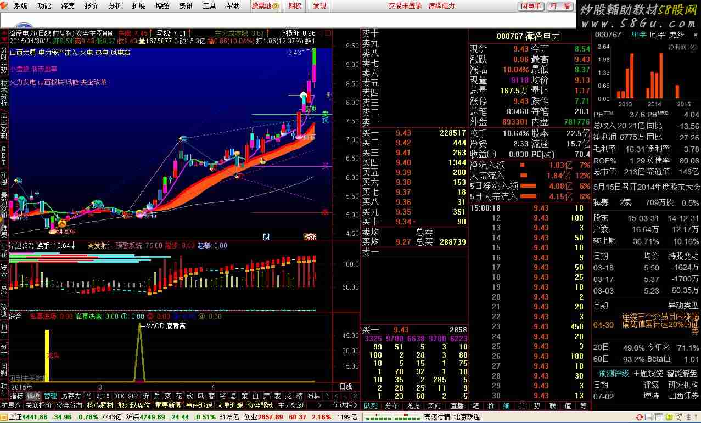Click the 价 tab under the order panel
Viewport: 701px width, 423px height.
(x=491, y=405)
